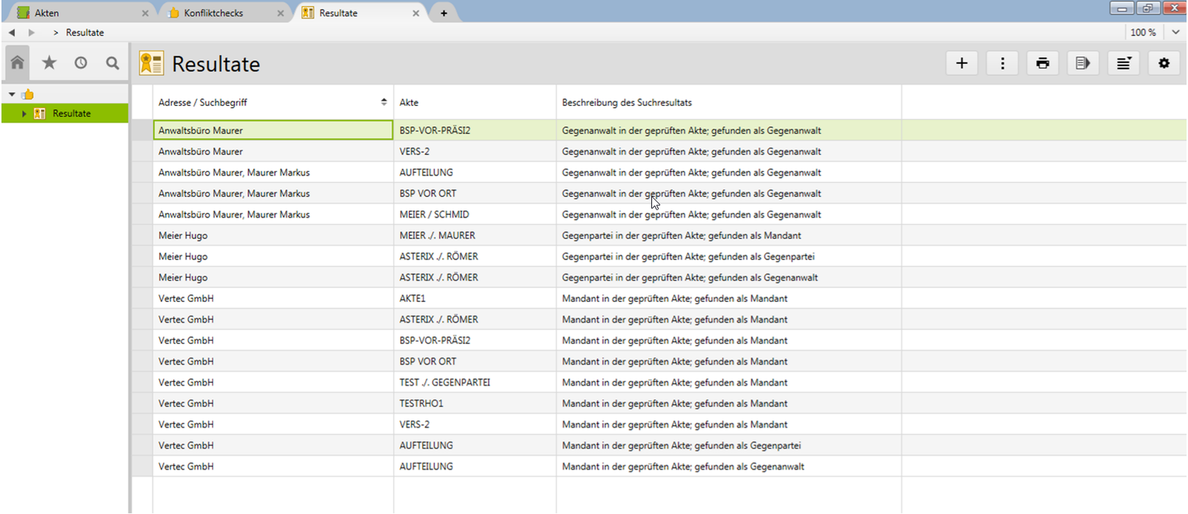
Task: Open a new tab with plus
Action: pos(444,13)
